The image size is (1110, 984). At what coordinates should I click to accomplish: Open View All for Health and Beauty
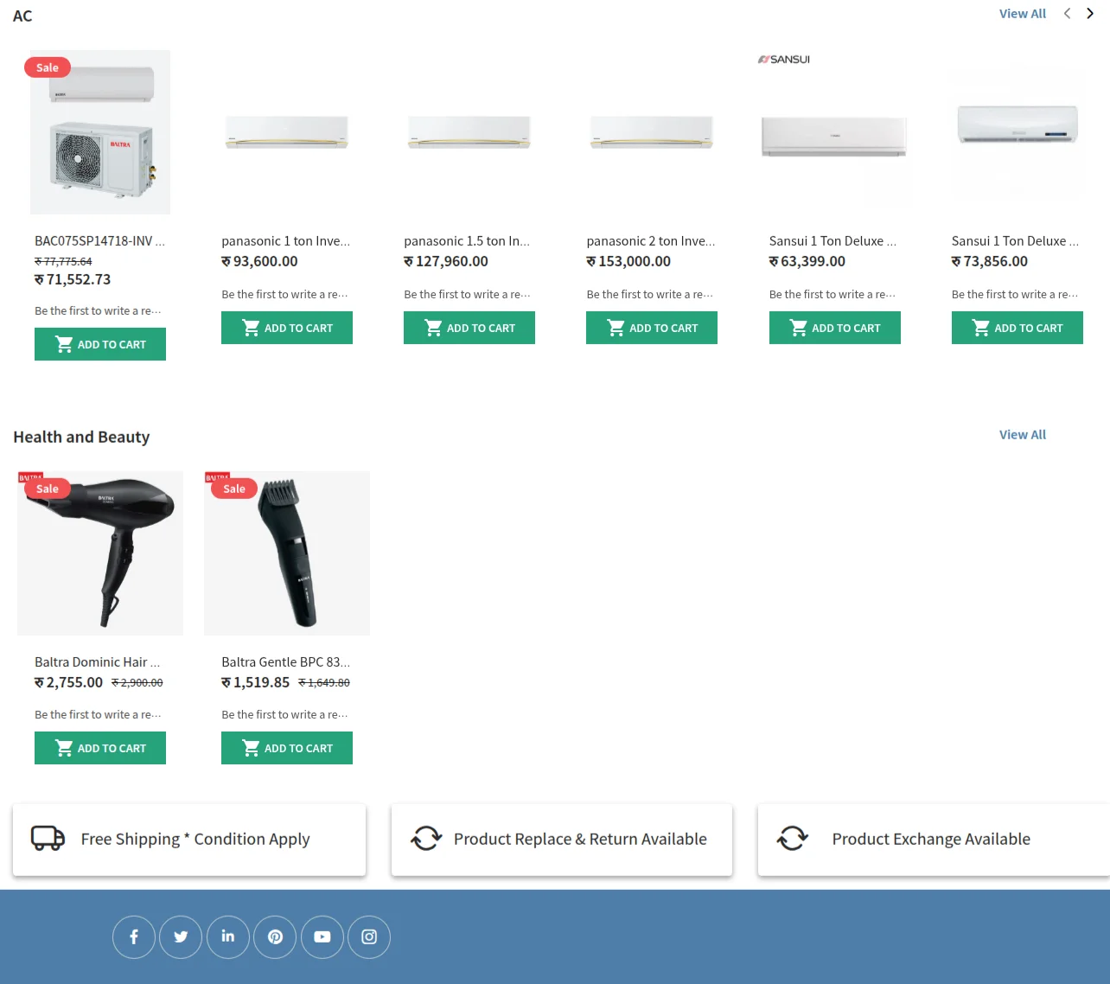point(1023,434)
